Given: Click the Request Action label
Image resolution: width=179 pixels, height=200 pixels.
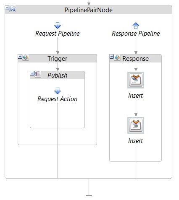Looking at the screenshot, I should click(58, 99).
